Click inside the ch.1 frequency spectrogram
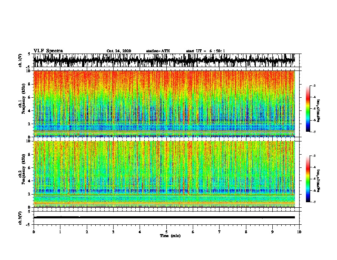 coord(164,104)
